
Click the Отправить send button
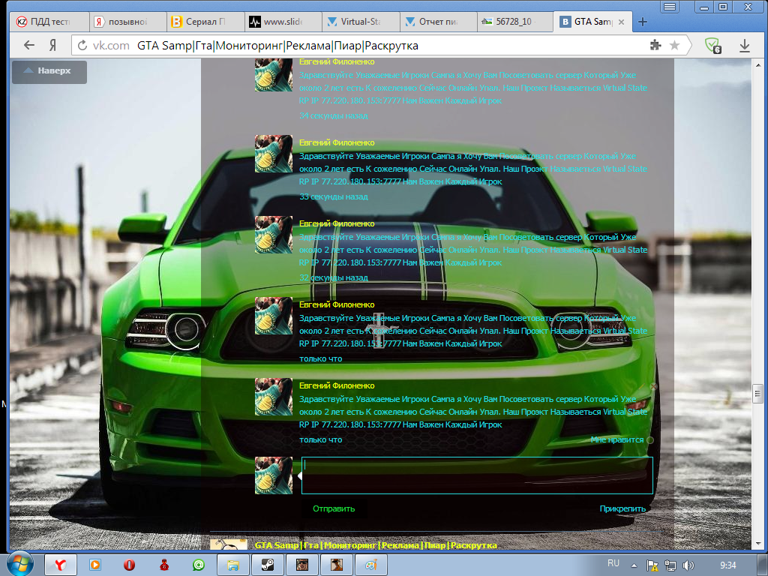point(334,508)
